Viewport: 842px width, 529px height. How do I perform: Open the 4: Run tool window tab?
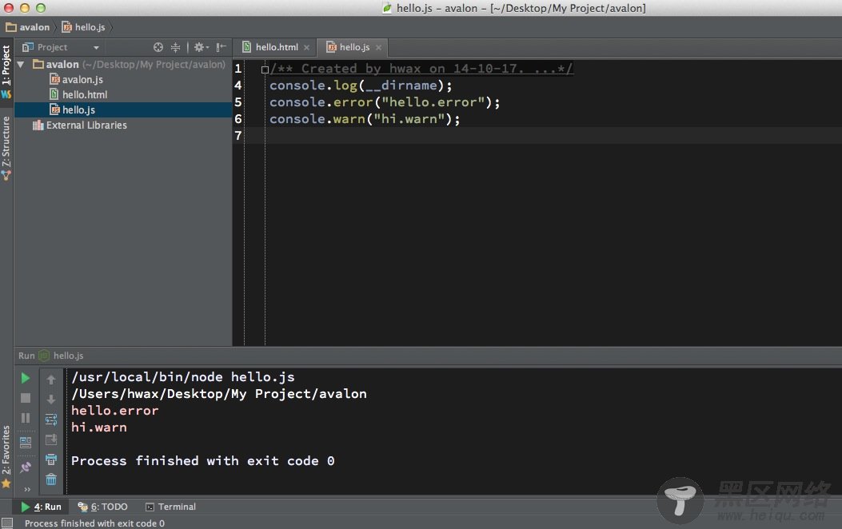tap(42, 507)
